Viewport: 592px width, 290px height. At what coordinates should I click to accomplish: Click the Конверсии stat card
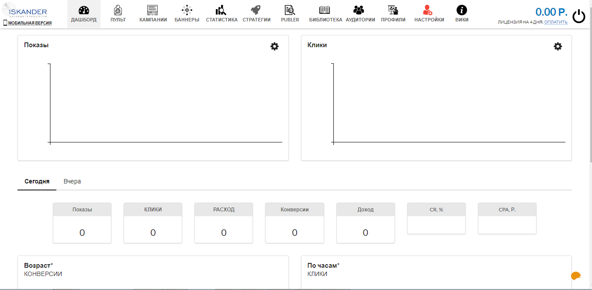click(294, 223)
